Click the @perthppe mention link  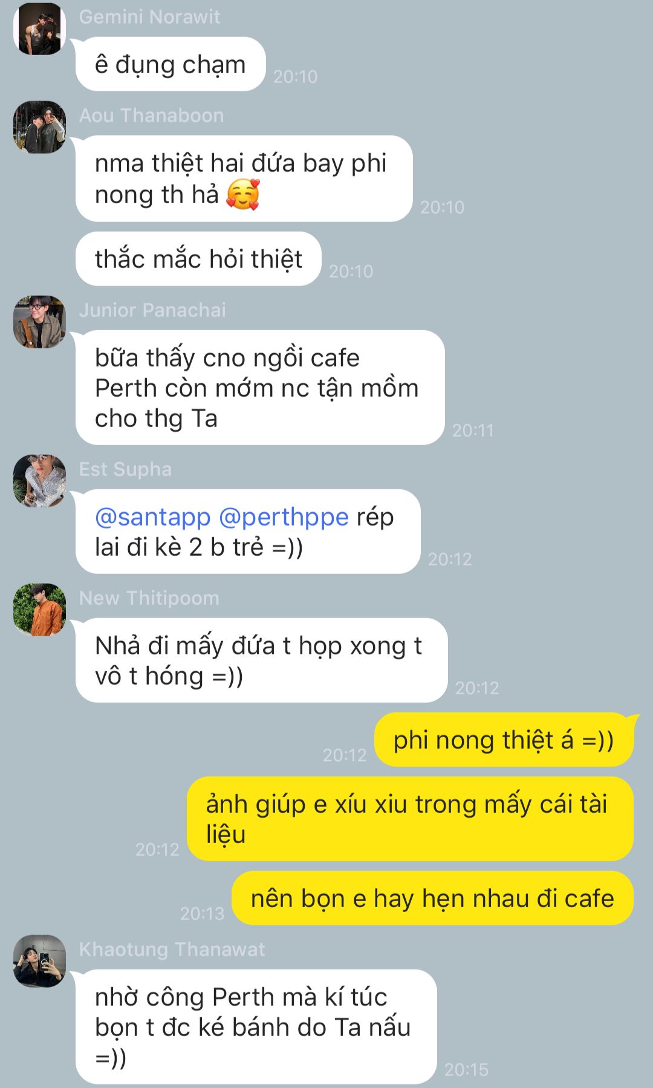click(x=284, y=517)
